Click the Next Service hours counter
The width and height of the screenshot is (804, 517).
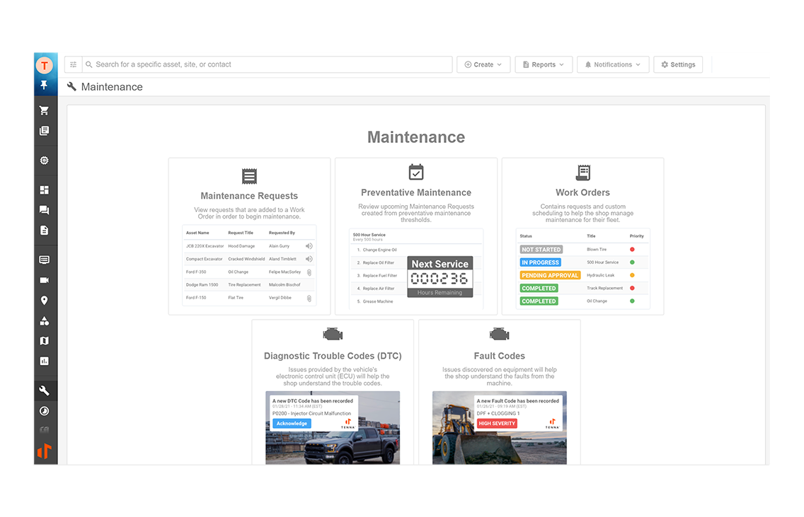click(x=440, y=277)
